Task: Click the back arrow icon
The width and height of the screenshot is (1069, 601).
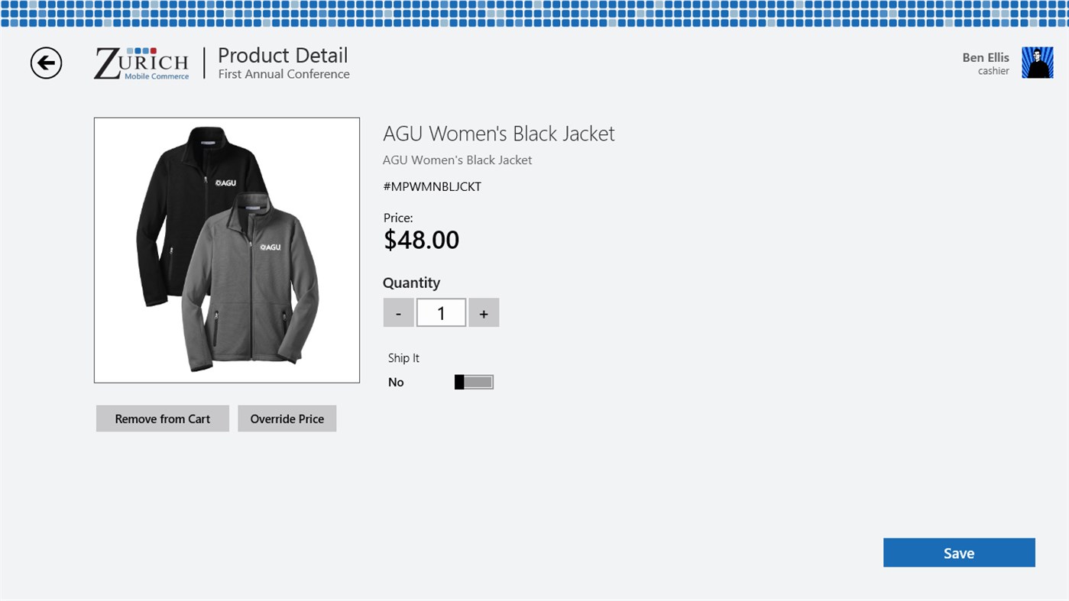Action: (x=46, y=63)
